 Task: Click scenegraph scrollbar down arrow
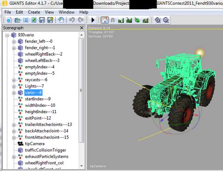tap(82, 166)
